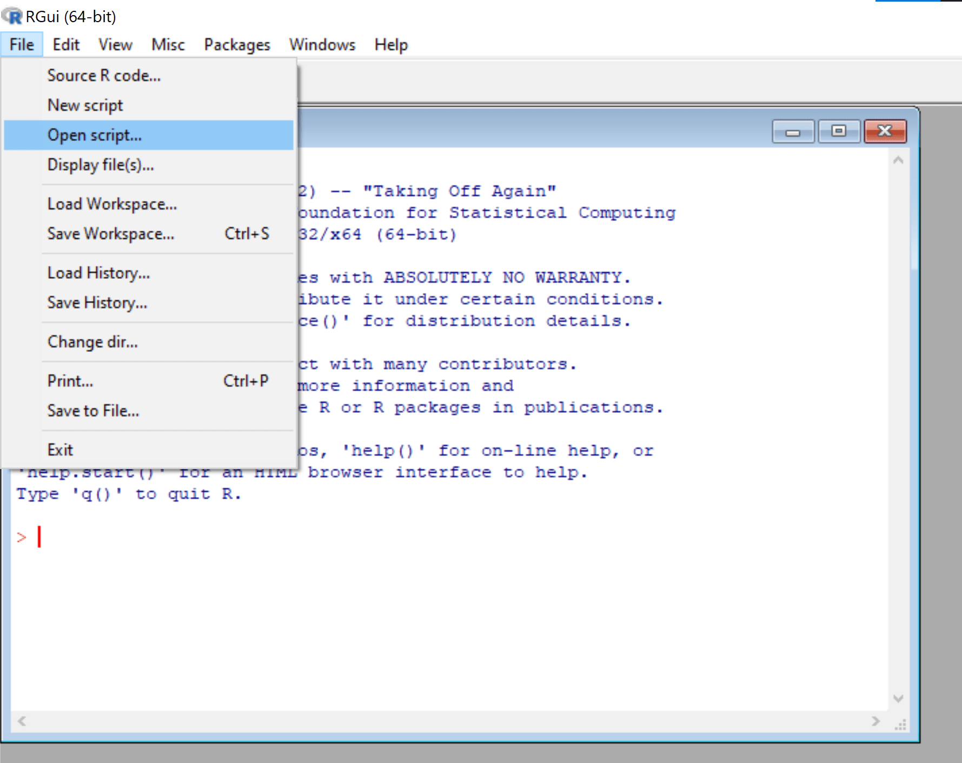Select "Print..." from the menu
Image resolution: width=962 pixels, height=763 pixels.
[x=70, y=380]
